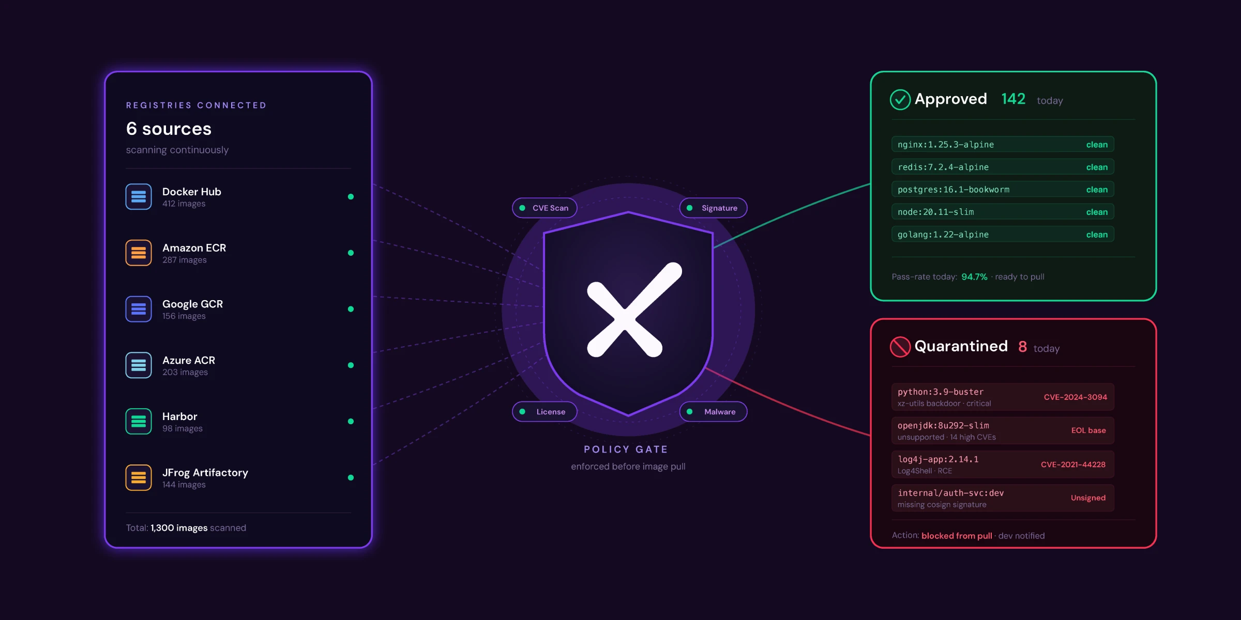Click the CVE-2021-44228 tag

tap(1073, 464)
